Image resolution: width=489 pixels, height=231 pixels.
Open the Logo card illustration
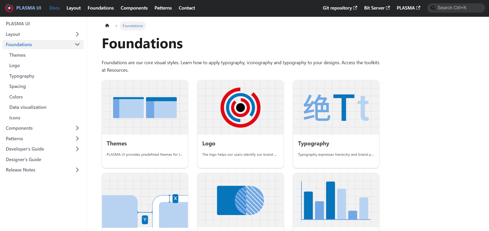[x=241, y=107]
